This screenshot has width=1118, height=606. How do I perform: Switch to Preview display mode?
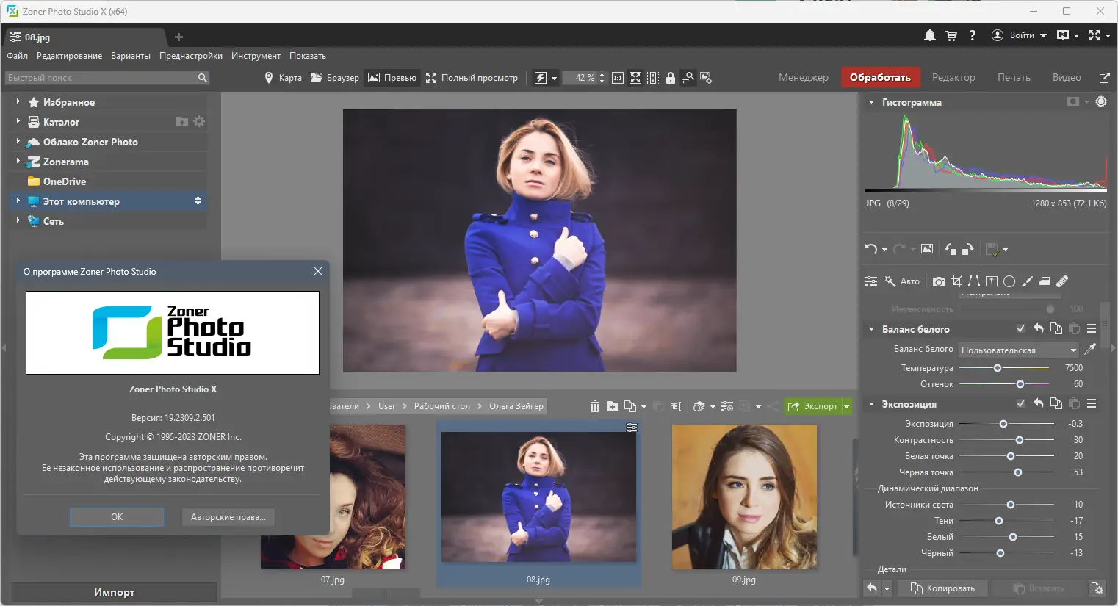392,78
